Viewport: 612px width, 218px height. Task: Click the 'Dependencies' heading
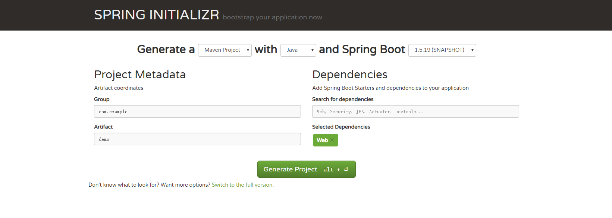pyautogui.click(x=350, y=75)
